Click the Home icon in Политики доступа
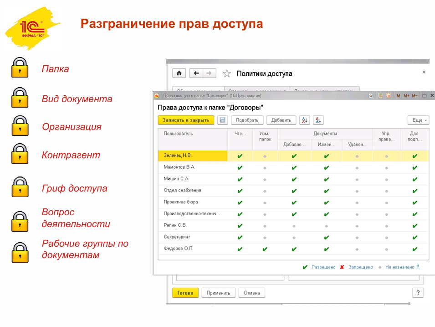Image resolution: width=435 pixels, height=327 pixels. (179, 73)
